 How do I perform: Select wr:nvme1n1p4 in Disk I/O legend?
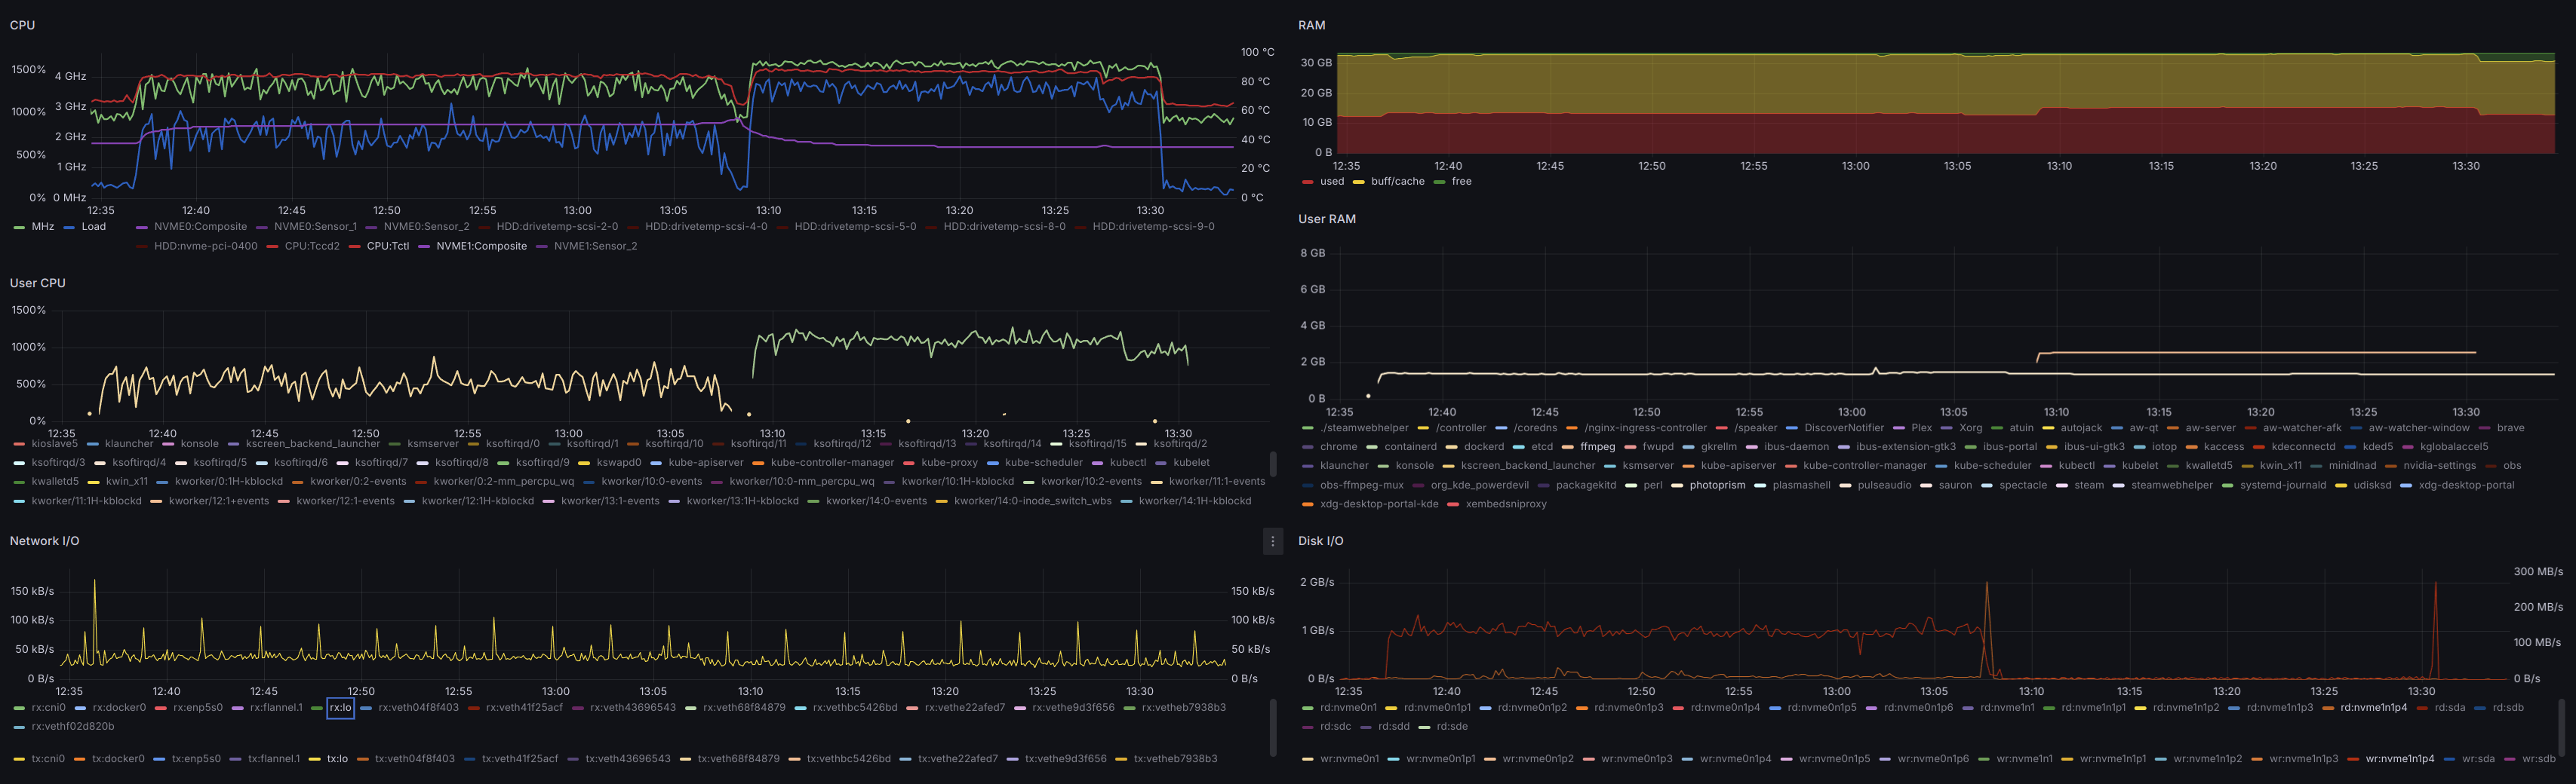[2399, 759]
